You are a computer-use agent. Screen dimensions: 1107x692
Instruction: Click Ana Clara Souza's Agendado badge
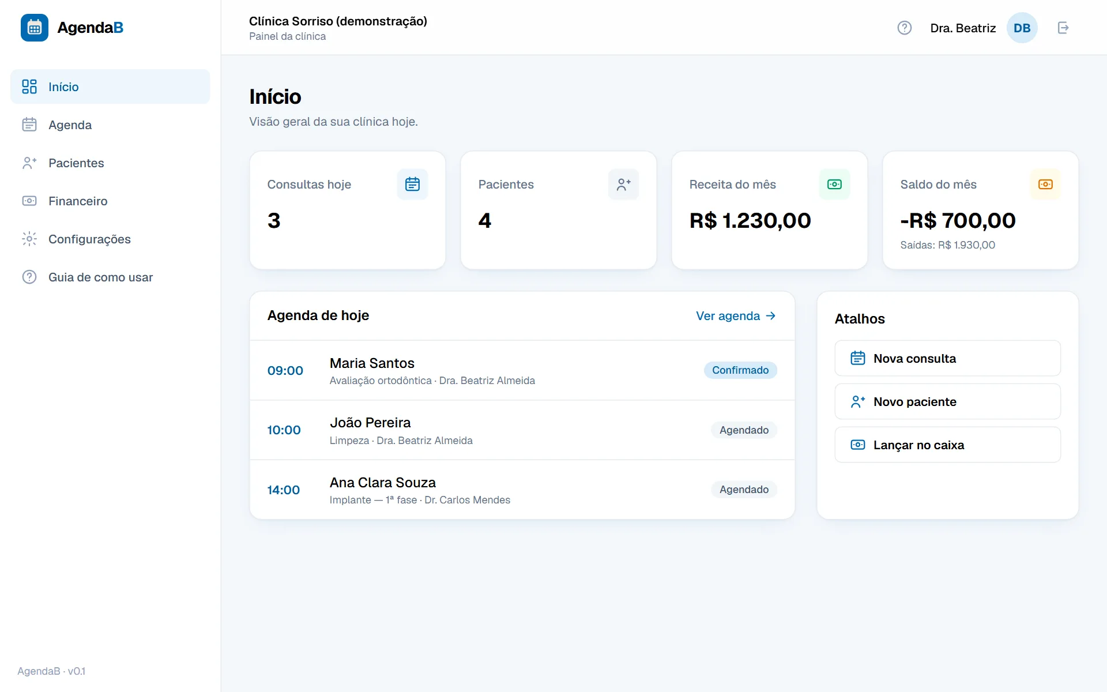pos(744,490)
